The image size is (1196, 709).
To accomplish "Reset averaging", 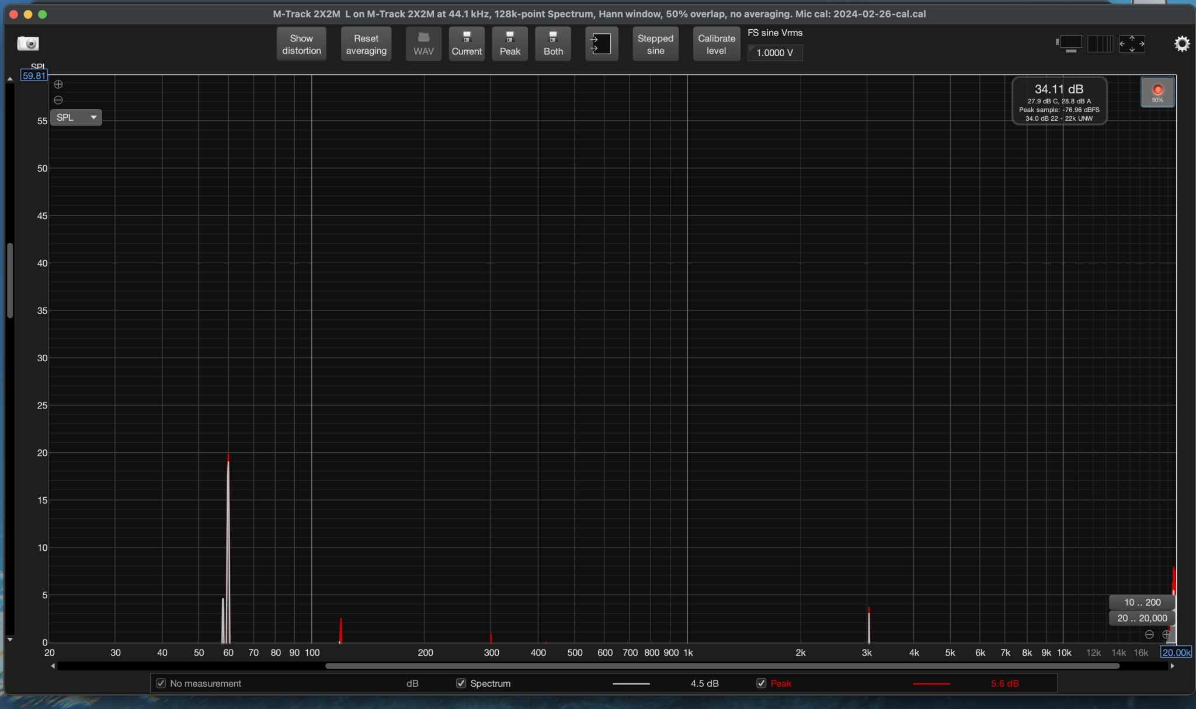I will (x=366, y=44).
